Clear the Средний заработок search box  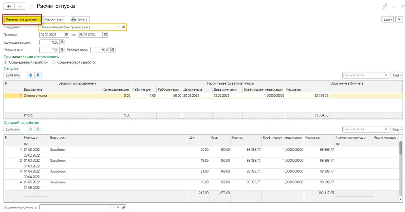coord(386,129)
